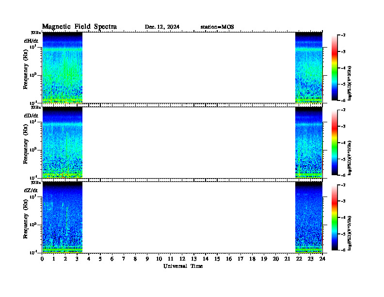Click hour 10 on the Universal Time axis
This screenshot has height=297, width=384.
(159, 259)
